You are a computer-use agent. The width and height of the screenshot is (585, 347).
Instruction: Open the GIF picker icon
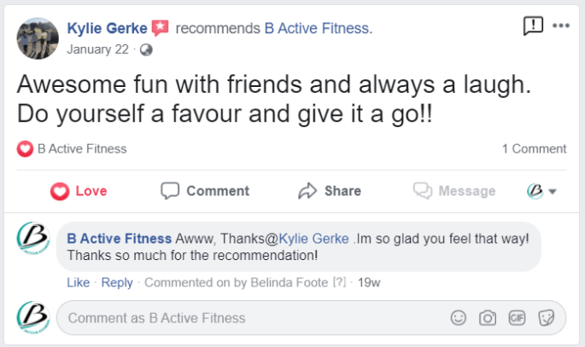coord(517,318)
